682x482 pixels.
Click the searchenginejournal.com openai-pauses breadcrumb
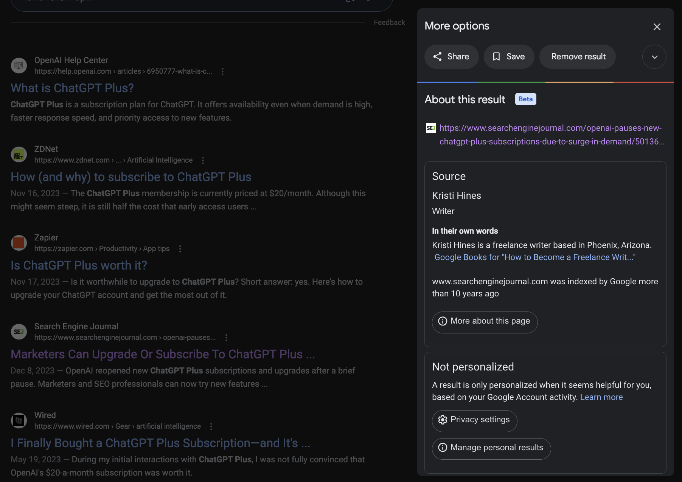pos(125,337)
